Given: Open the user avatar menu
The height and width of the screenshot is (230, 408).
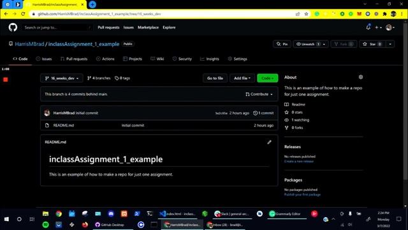Looking at the screenshot, I should click(x=390, y=27).
